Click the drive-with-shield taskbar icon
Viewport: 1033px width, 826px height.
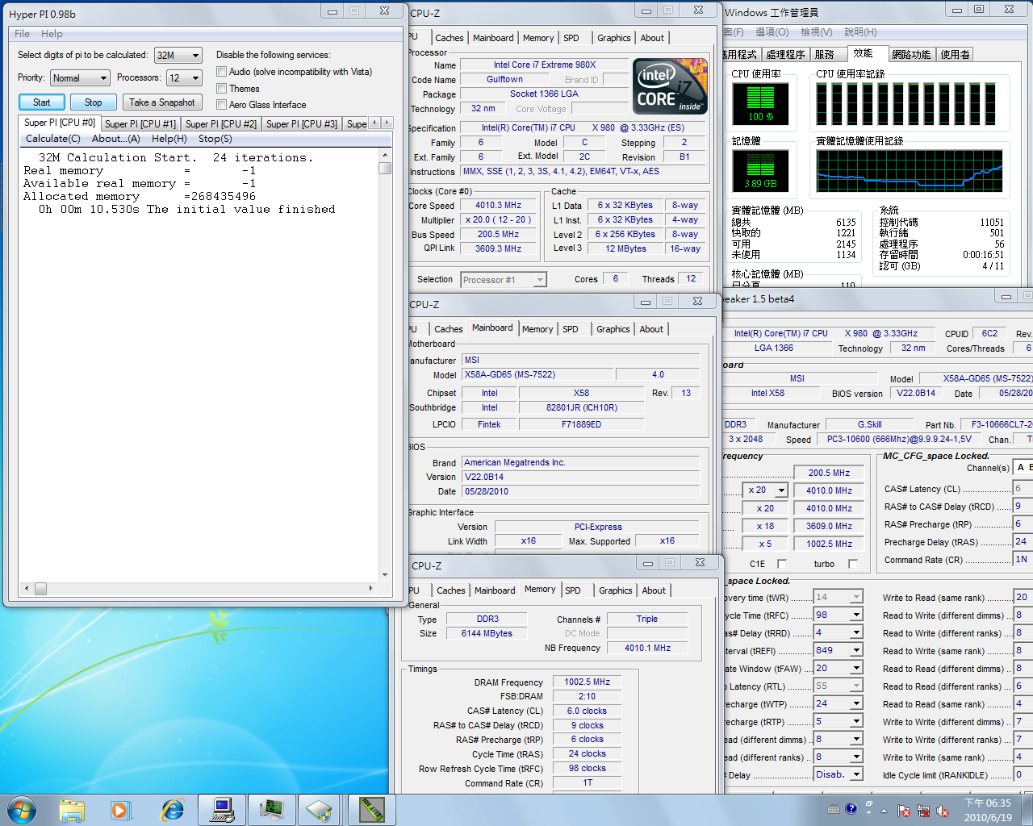[320, 810]
